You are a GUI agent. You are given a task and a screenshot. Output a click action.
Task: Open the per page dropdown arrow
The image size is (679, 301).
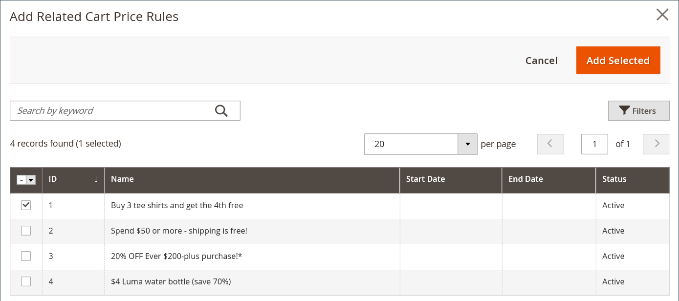pyautogui.click(x=467, y=144)
